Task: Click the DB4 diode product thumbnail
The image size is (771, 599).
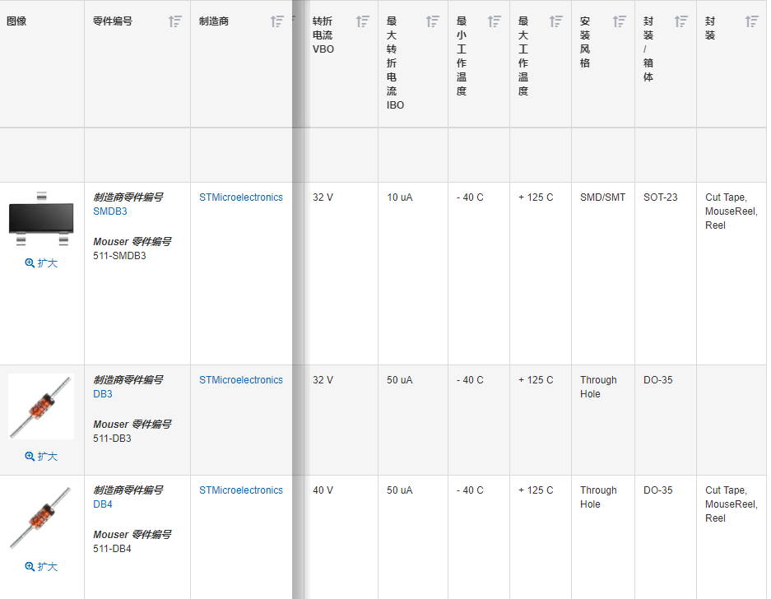Action: point(41,517)
